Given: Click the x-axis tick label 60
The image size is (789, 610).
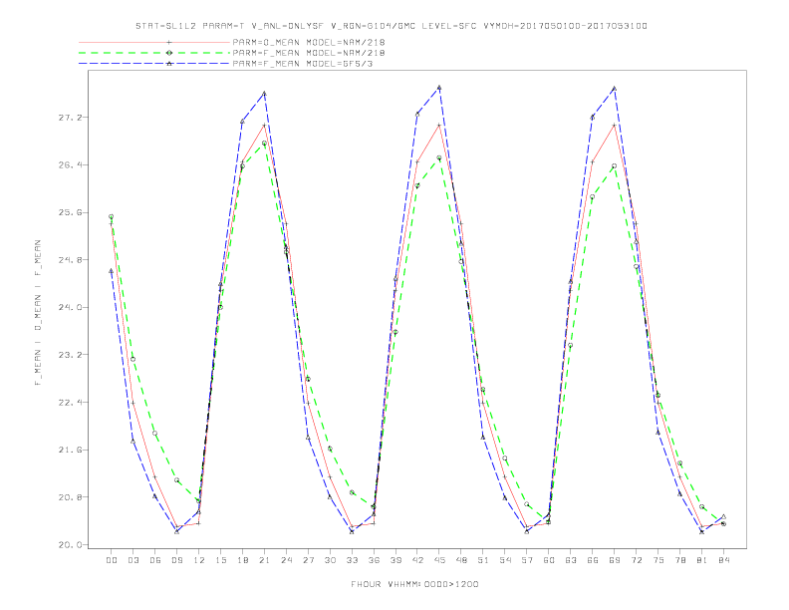Looking at the screenshot, I should [549, 560].
